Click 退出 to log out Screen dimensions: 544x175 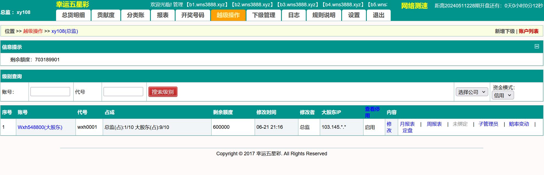coord(378,15)
